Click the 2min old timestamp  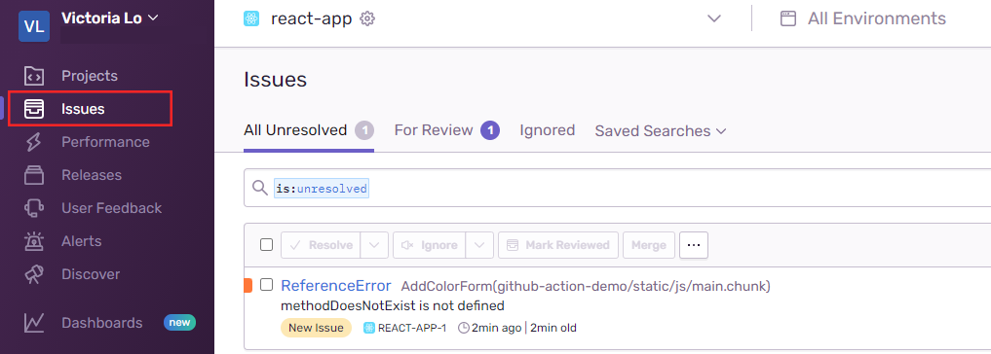click(553, 328)
